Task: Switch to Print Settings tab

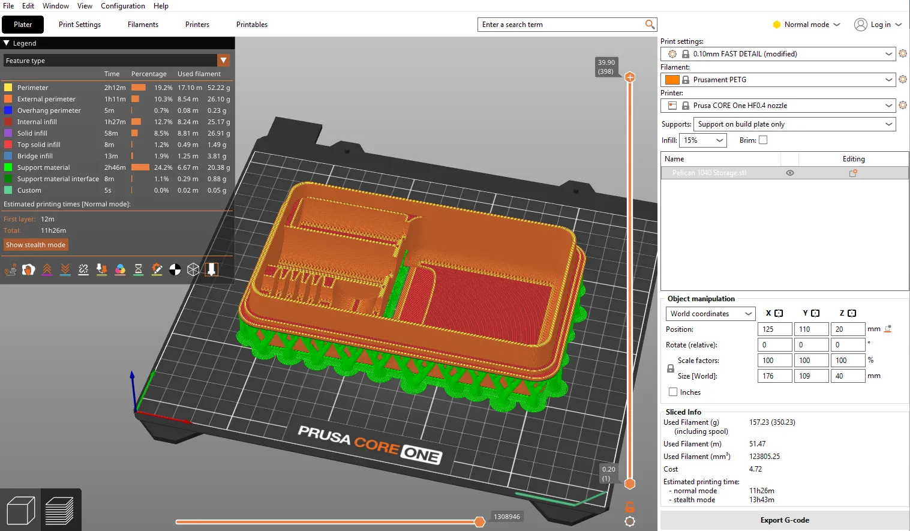Action: (80, 25)
